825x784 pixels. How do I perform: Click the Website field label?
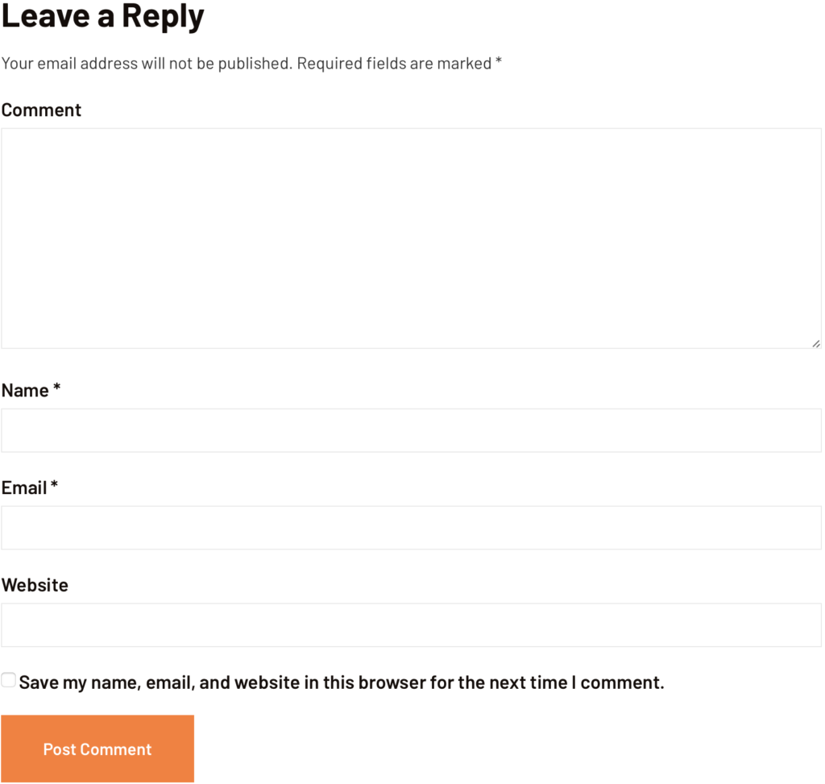click(35, 586)
